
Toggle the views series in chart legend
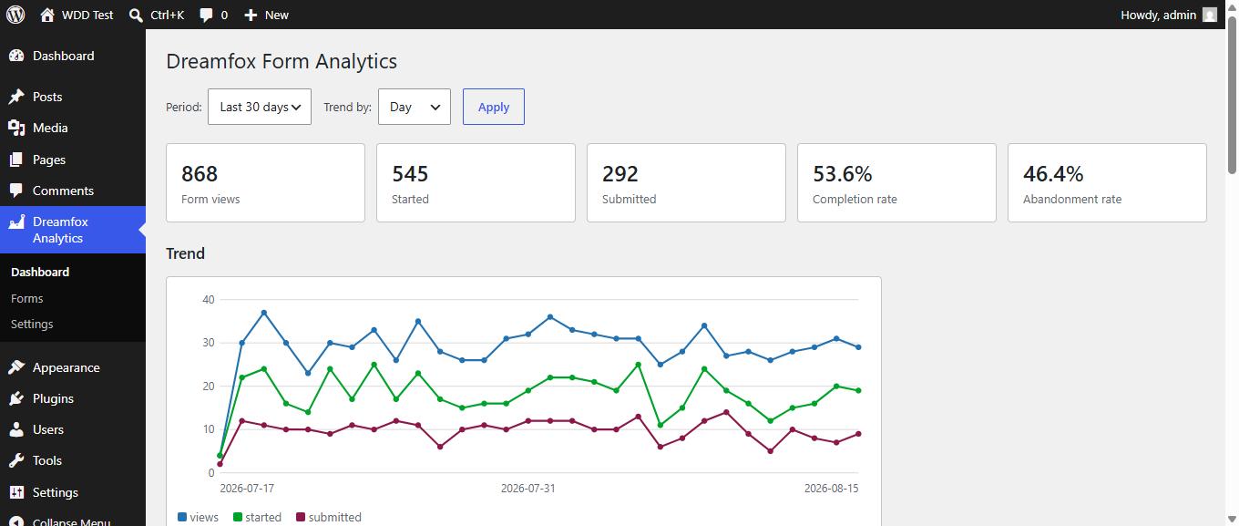pos(198,517)
